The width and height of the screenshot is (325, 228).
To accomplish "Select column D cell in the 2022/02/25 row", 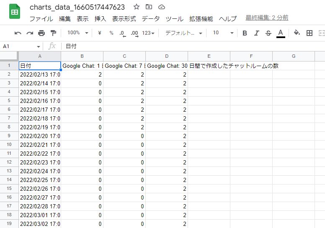I will [167, 180].
